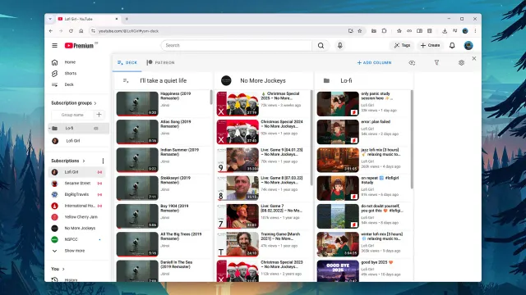Open the notifications bell
Viewport: 526px width, 295px height.
[x=452, y=46]
